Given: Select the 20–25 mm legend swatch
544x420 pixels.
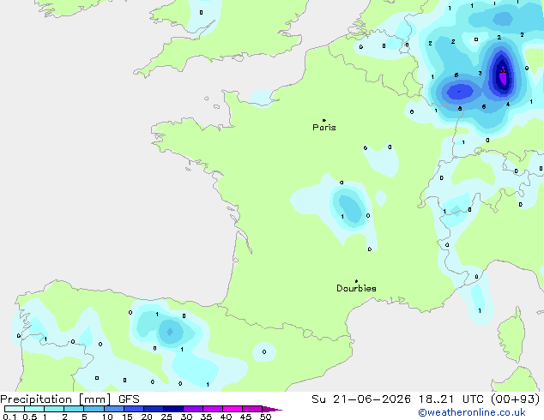Looking at the screenshot, I should point(154,409).
